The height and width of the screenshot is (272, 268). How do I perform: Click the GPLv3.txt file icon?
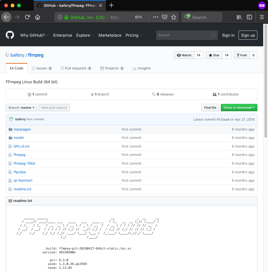click(10, 146)
